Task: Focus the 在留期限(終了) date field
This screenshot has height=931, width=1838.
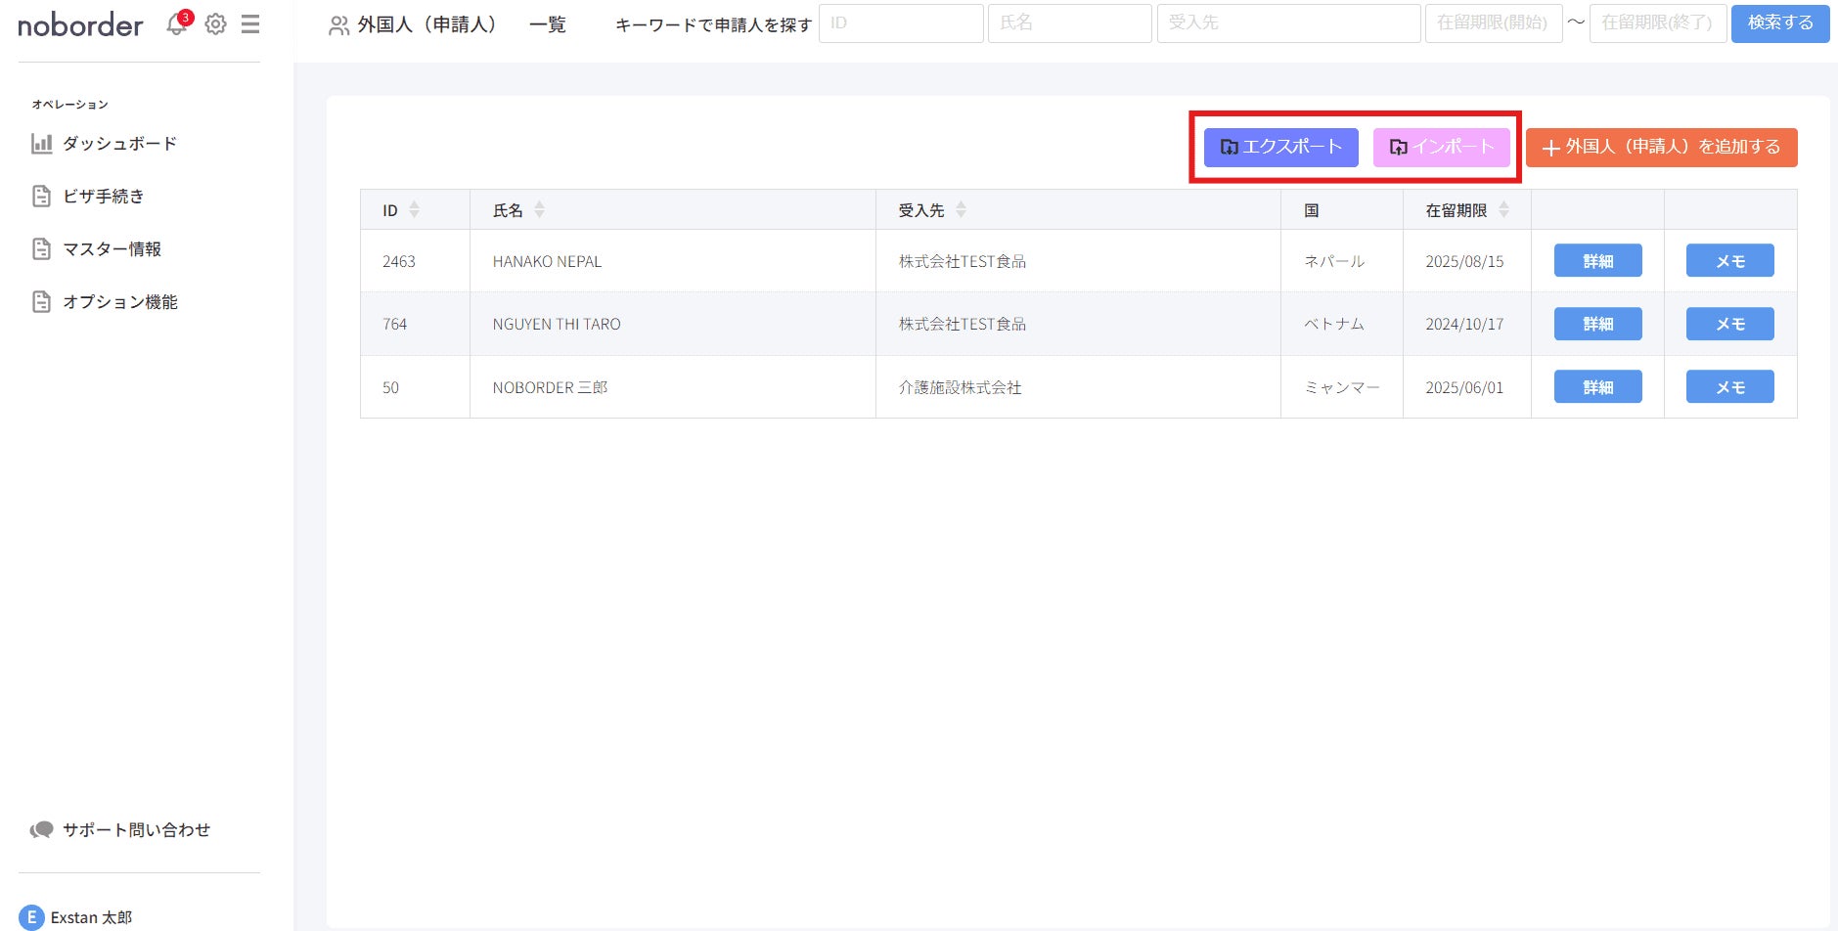Action: pyautogui.click(x=1658, y=22)
